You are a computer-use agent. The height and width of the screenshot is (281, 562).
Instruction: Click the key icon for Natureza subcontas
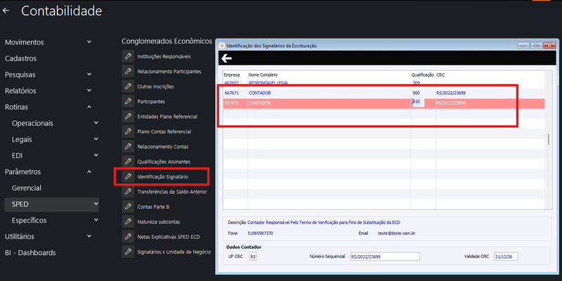128,222
